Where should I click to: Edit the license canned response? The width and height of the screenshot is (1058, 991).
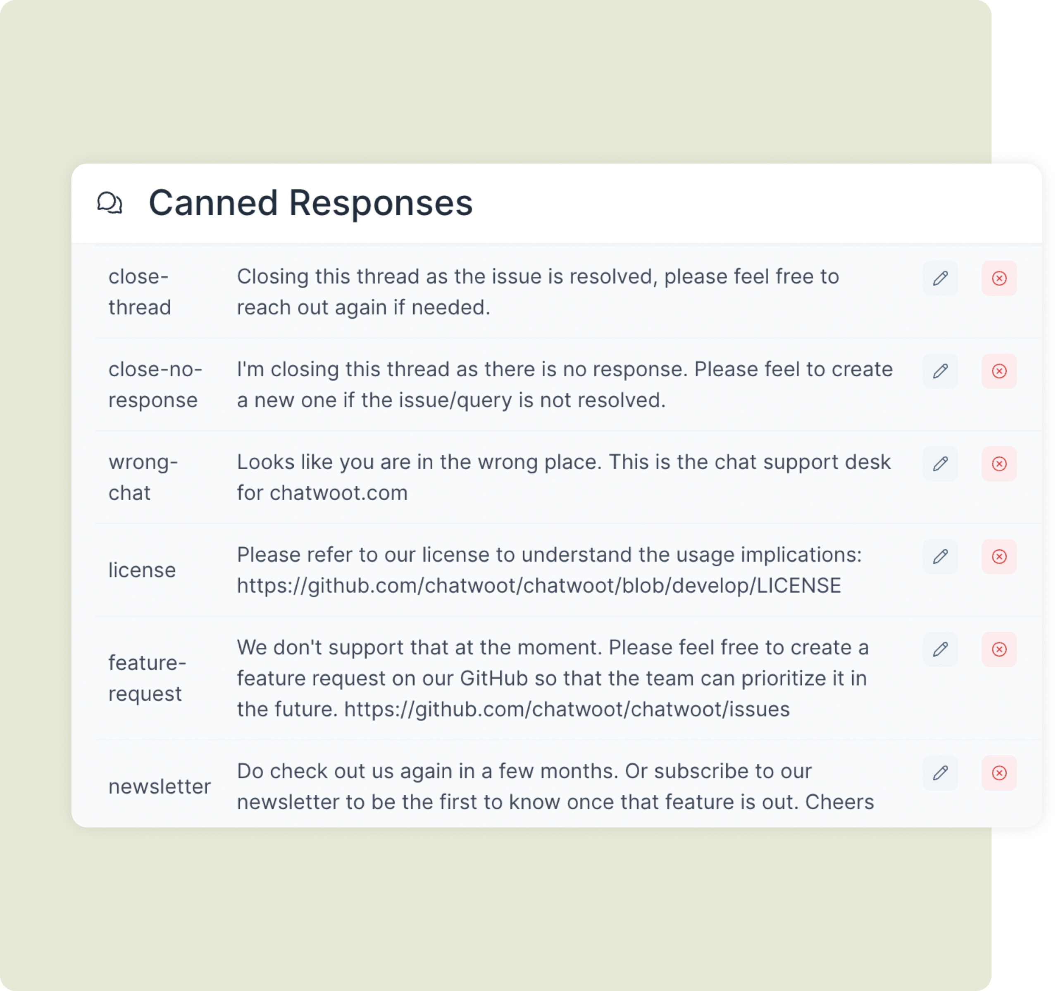pos(941,556)
